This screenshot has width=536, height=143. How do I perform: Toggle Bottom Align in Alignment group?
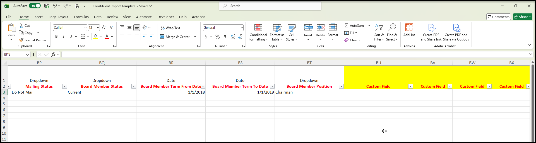click(137, 27)
